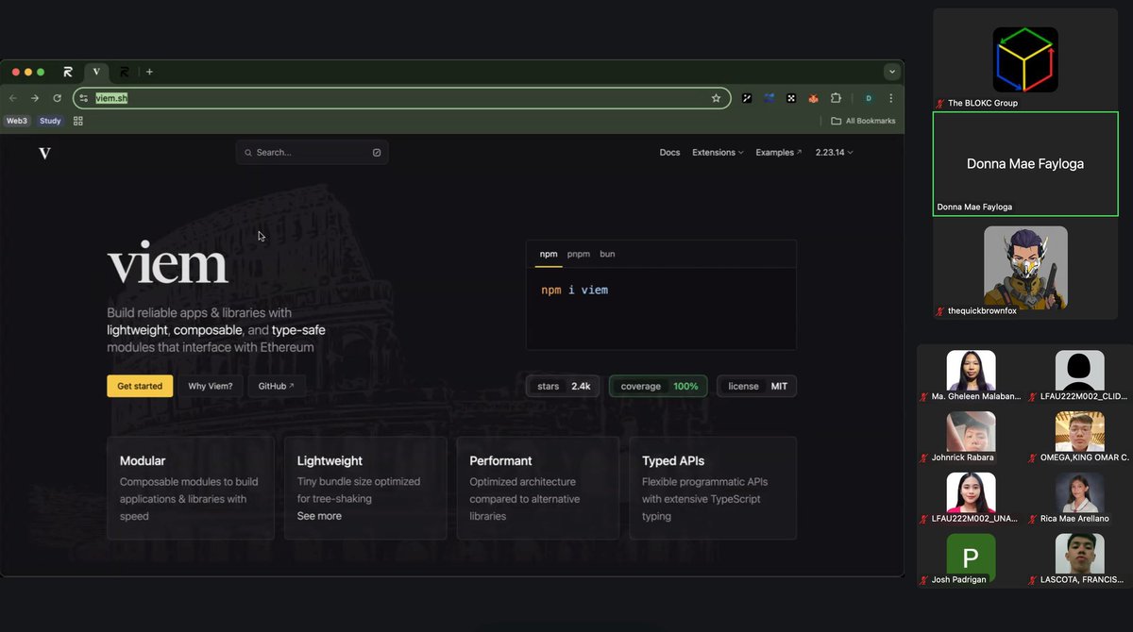
Task: Select Johnrick Rabara participant thumbnail
Action: pyautogui.click(x=971, y=432)
